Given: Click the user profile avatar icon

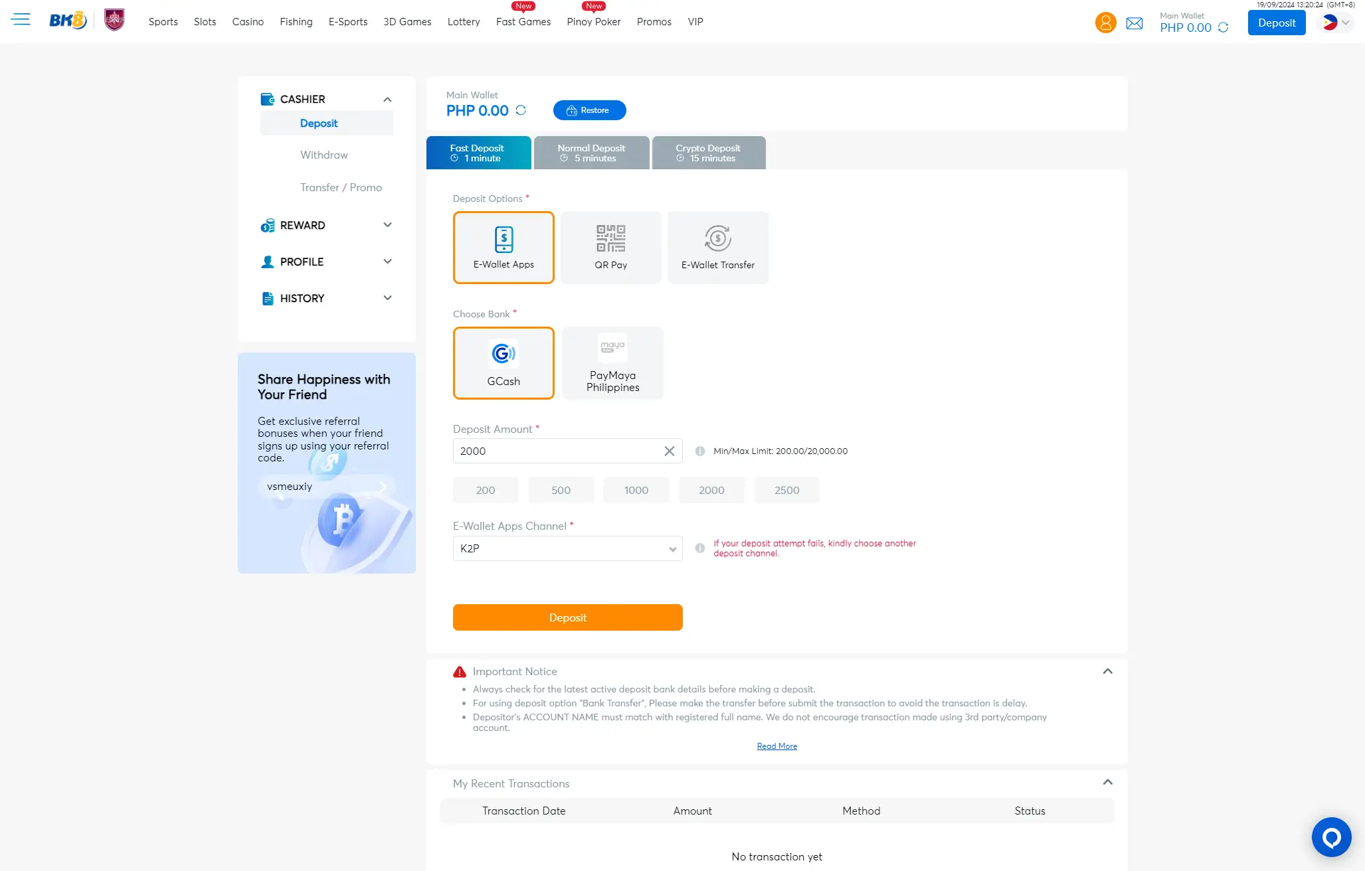Looking at the screenshot, I should 1105,23.
